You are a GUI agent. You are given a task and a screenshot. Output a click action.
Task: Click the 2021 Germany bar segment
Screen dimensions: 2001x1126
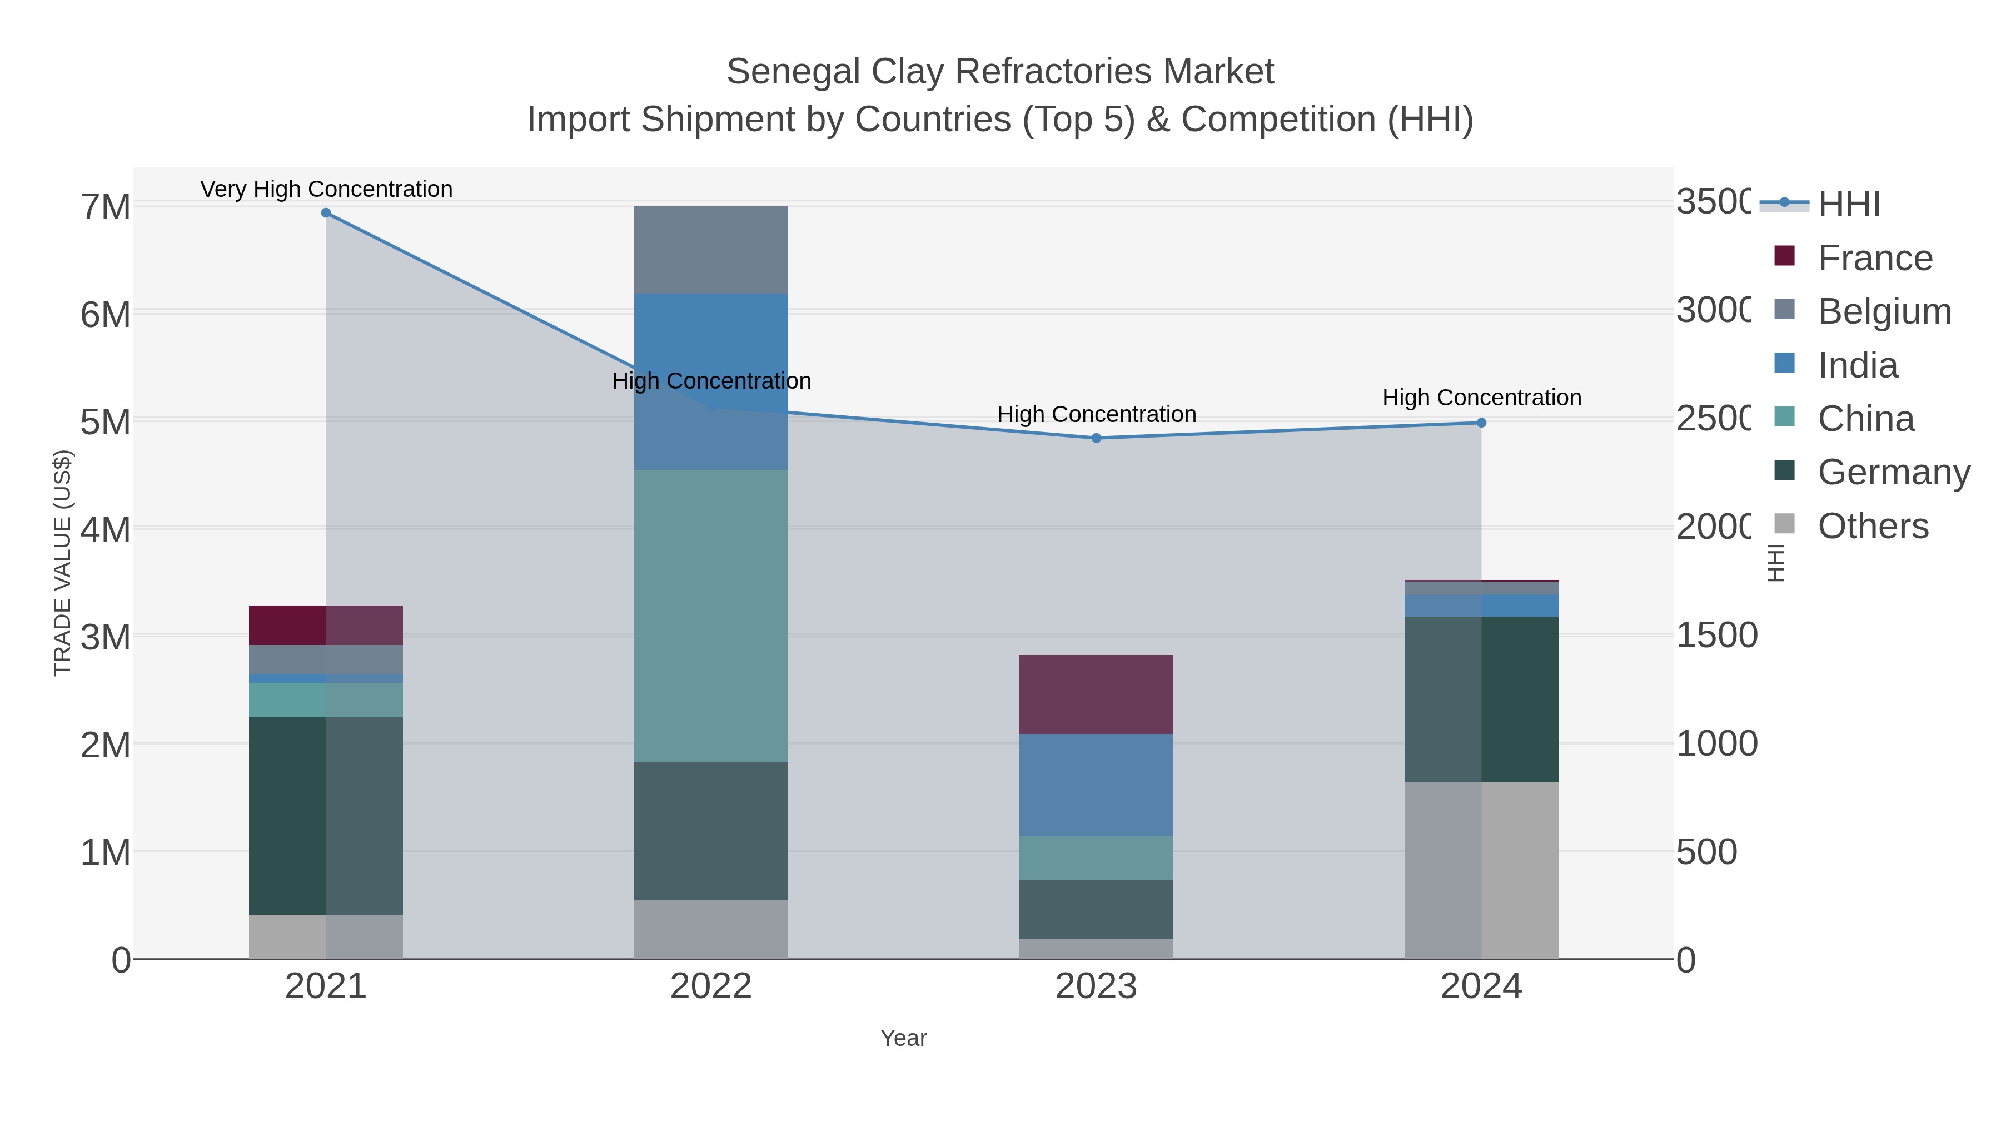(326, 816)
